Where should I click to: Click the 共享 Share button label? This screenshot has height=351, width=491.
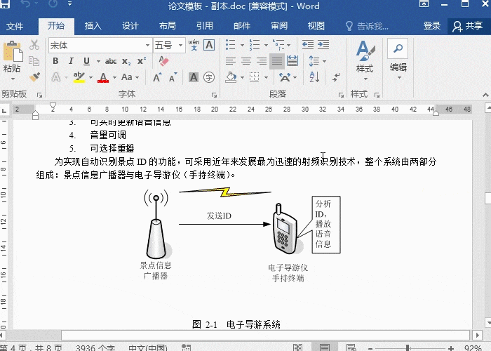(473, 26)
